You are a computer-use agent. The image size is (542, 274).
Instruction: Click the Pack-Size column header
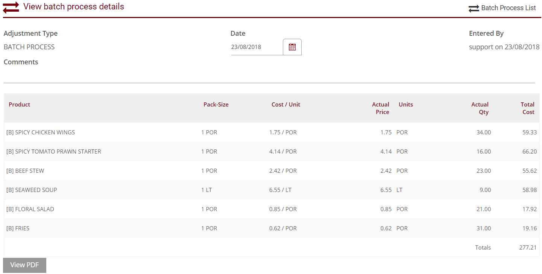(x=216, y=104)
